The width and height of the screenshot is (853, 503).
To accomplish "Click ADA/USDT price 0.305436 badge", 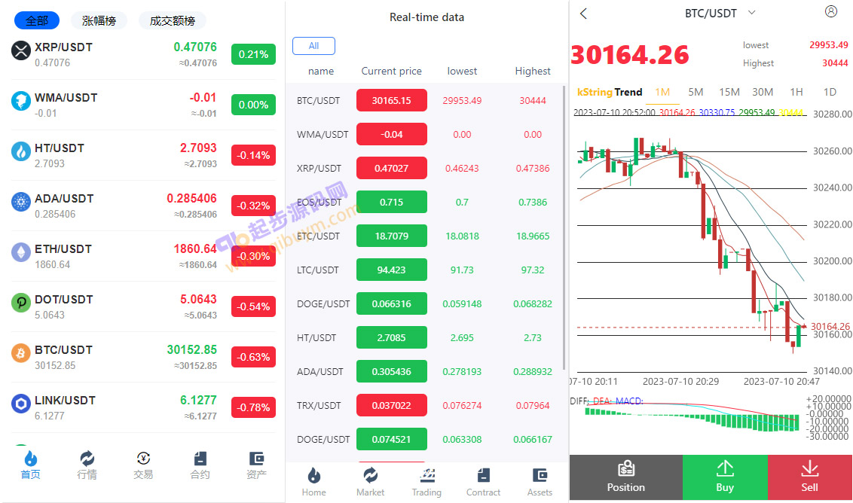I will click(392, 371).
